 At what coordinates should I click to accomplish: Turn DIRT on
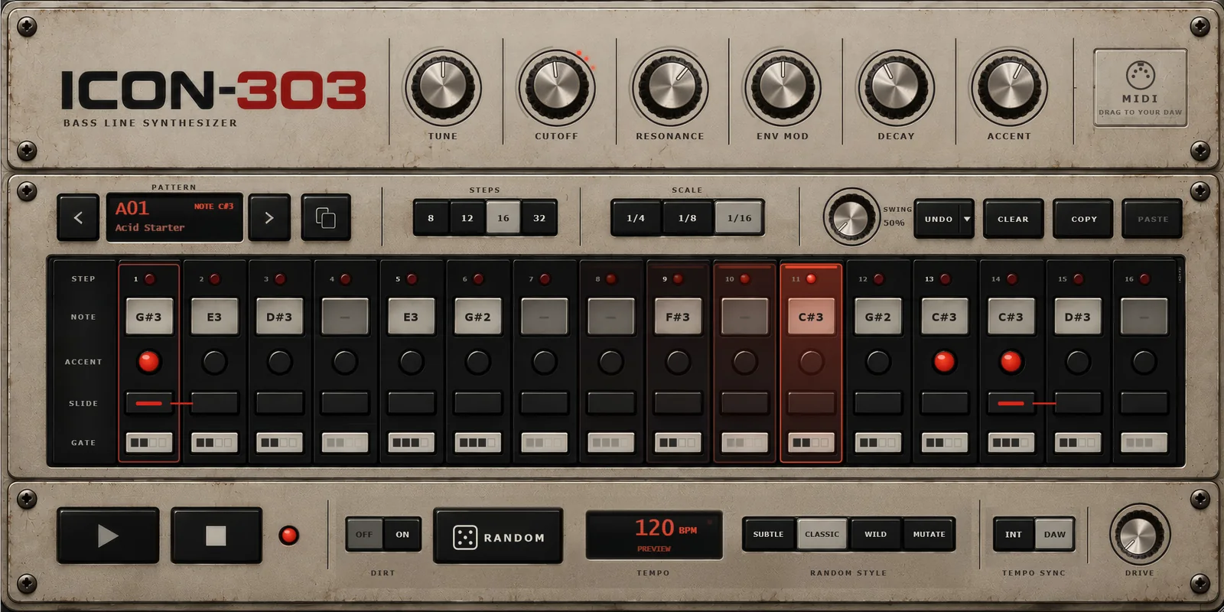pos(402,535)
